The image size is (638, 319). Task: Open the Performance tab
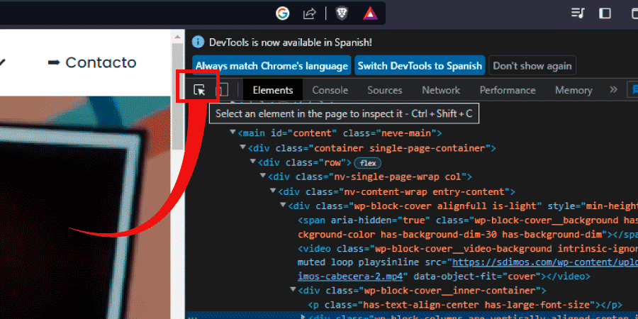508,90
